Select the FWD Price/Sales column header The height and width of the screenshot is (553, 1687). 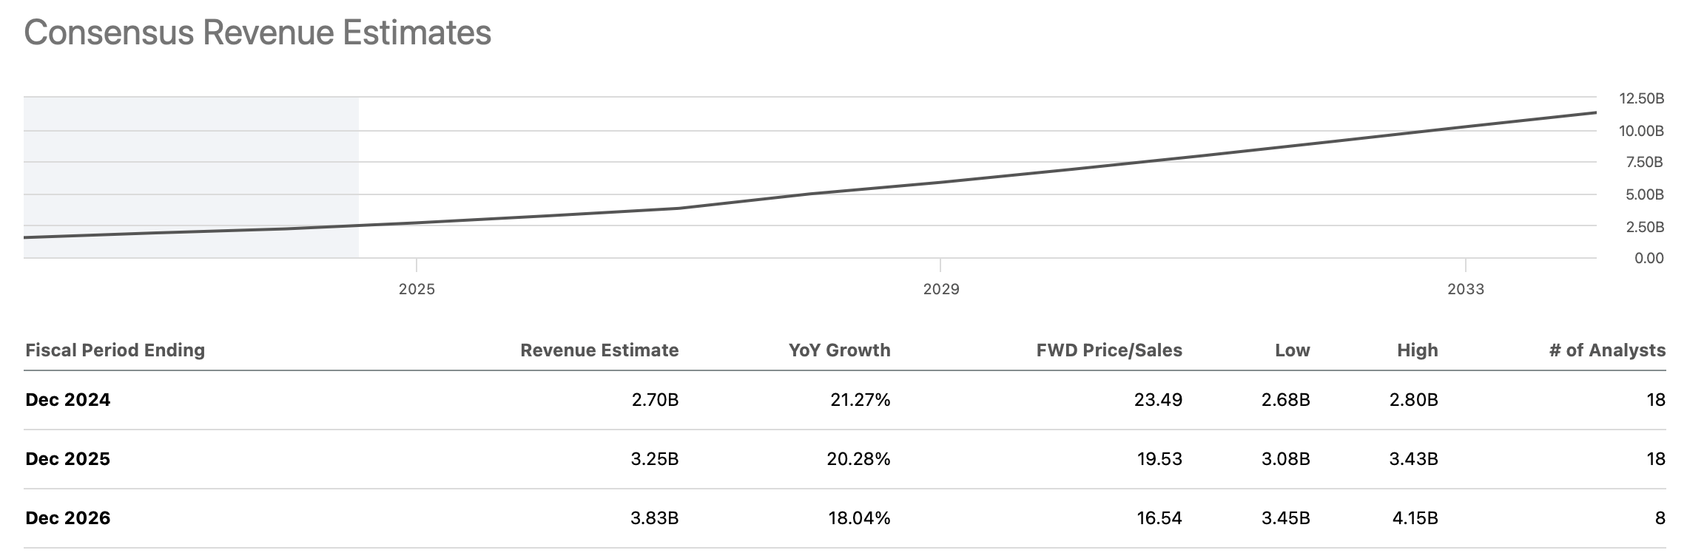(x=1108, y=350)
